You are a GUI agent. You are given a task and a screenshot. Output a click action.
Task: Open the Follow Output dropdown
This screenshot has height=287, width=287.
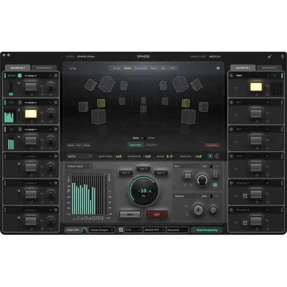[x=101, y=230]
